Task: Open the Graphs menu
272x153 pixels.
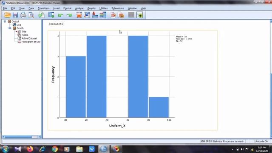Action: 91,8
